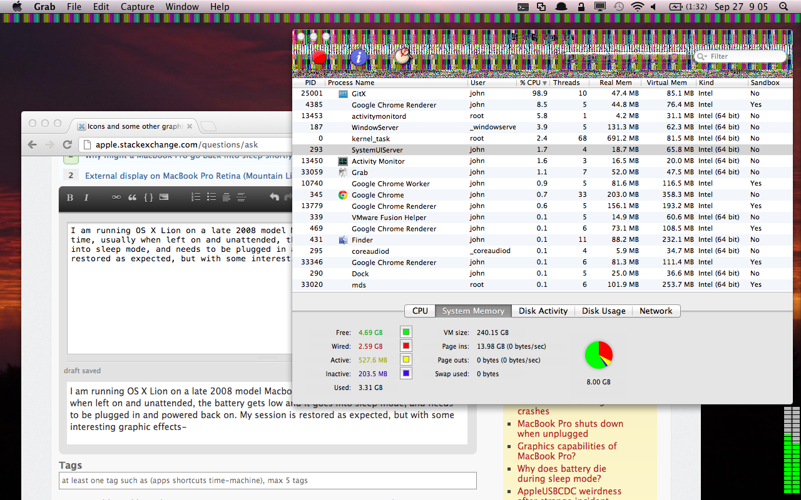Viewport: 801px width, 500px height.
Task: Toggle italic formatting in the editor
Action: 86,197
